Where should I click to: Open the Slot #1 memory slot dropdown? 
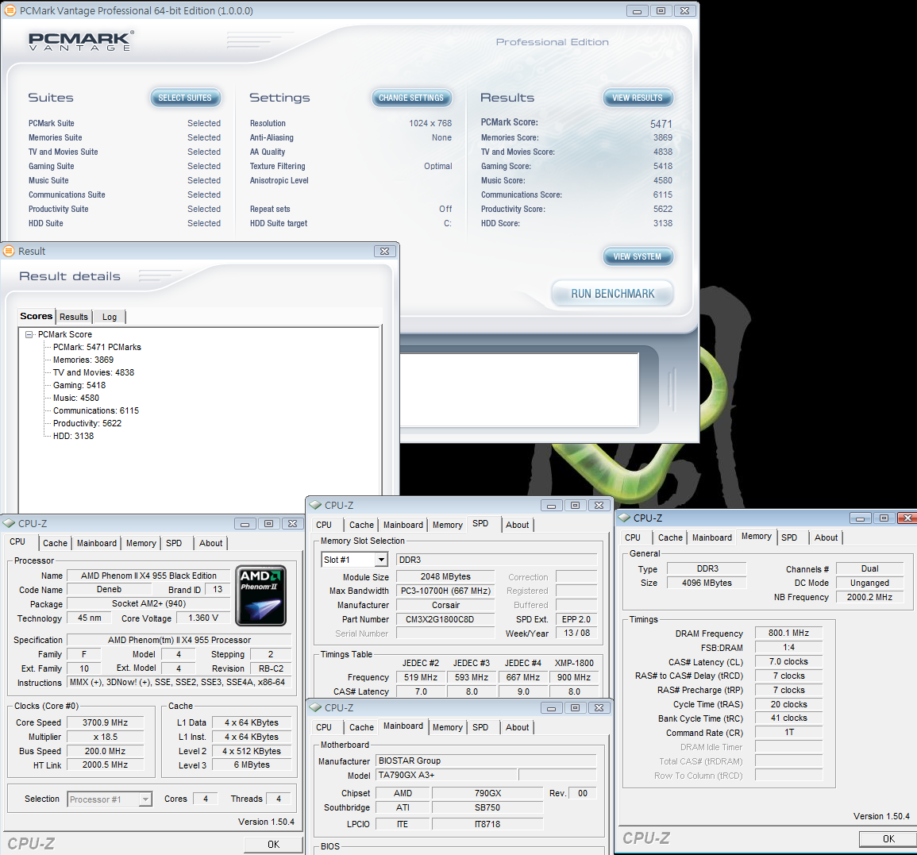381,560
